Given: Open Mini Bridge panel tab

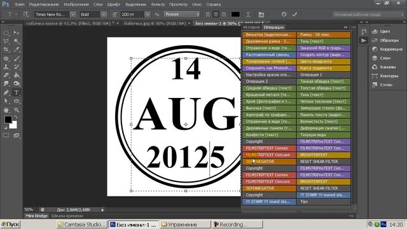Looking at the screenshot, I should [x=37, y=216].
